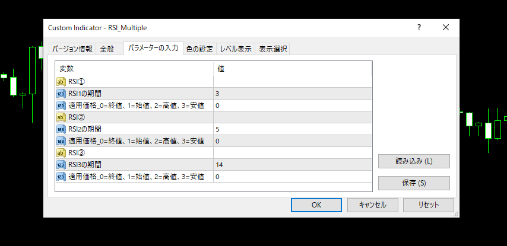Click the 保存 (S) button
This screenshot has width=507, height=246.
[x=414, y=183]
